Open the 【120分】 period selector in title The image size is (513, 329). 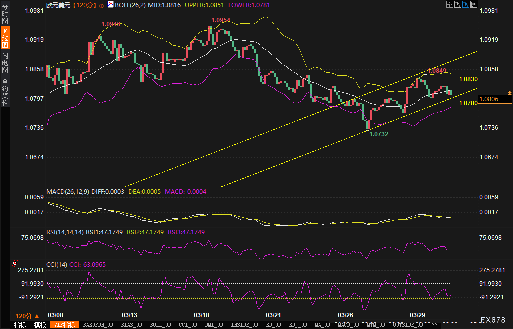[85, 5]
